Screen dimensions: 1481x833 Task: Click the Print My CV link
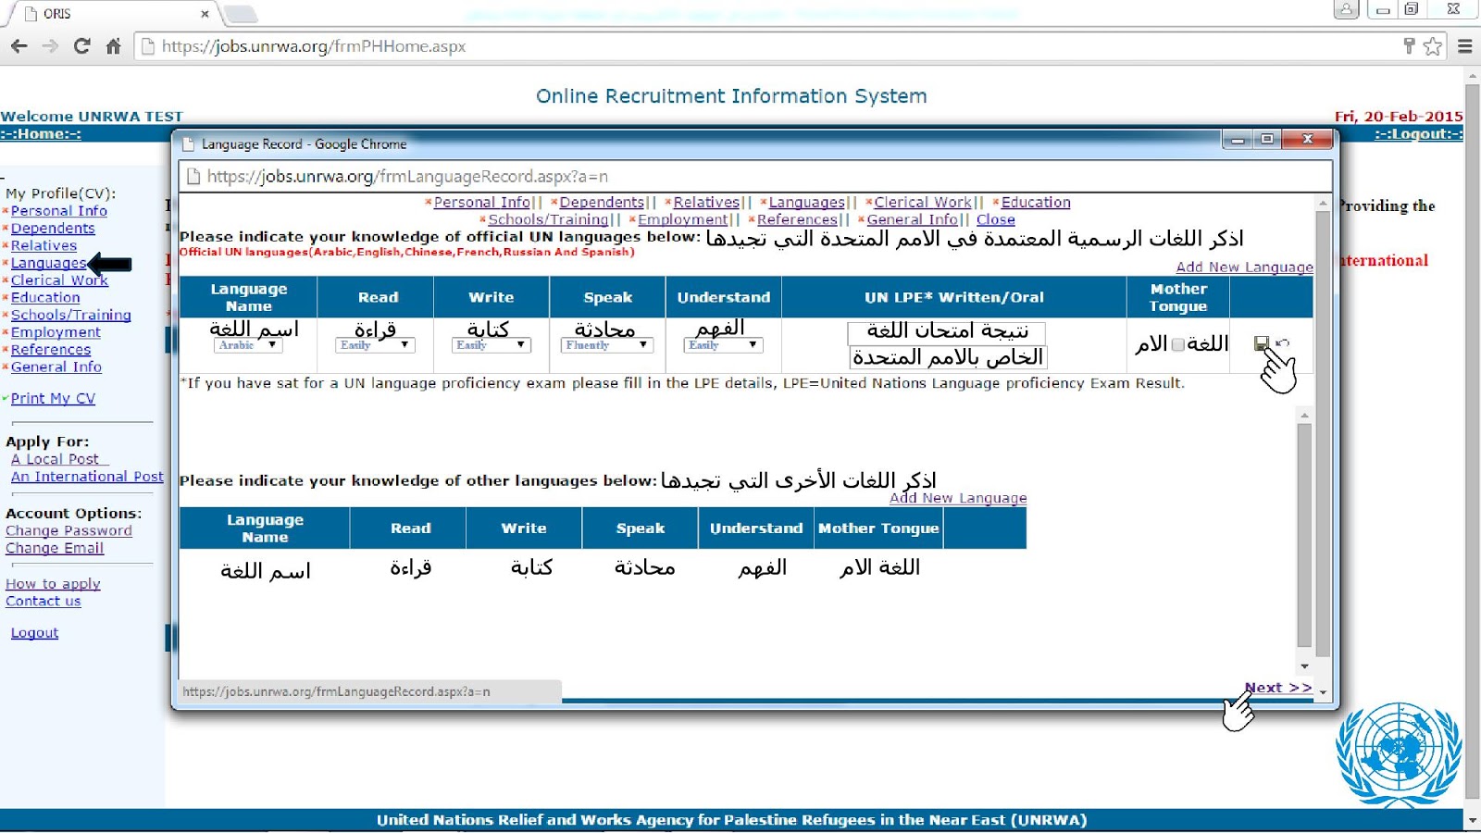[53, 398]
